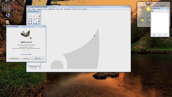Click raise image display icon in Изображения dock
The image size is (172, 97).
click(154, 35)
